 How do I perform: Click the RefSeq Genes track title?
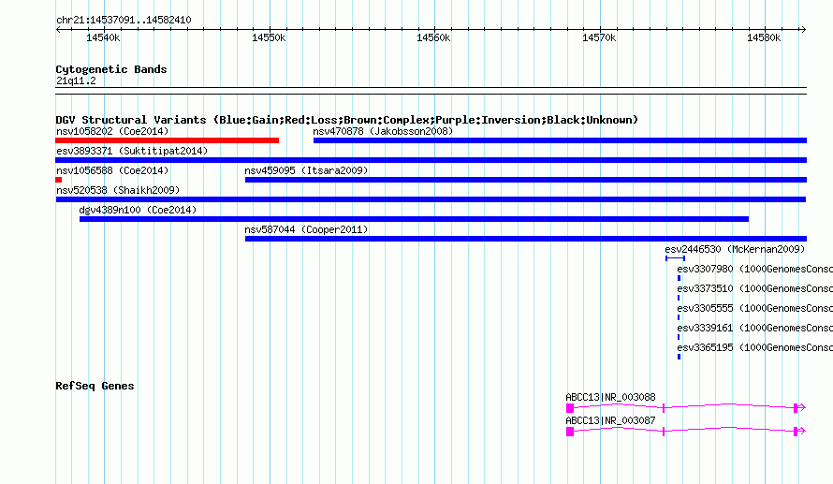pyautogui.click(x=95, y=386)
